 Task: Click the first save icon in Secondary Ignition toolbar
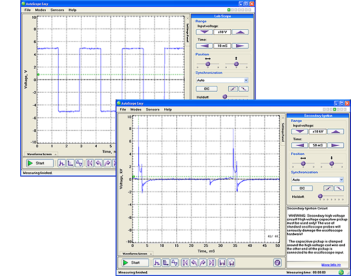[222, 262]
